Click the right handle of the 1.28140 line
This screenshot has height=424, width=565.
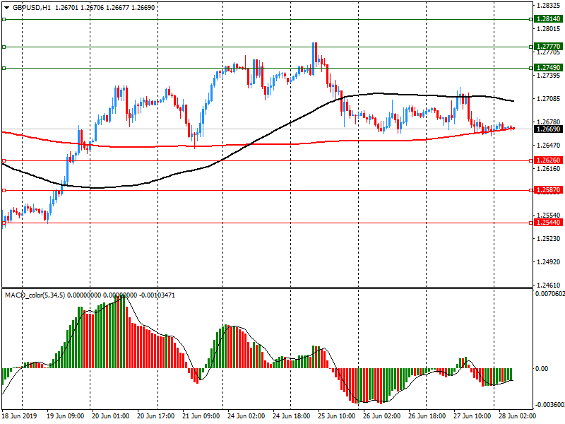click(x=531, y=20)
